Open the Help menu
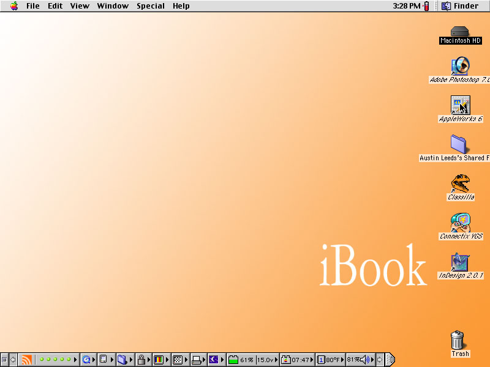490x367 pixels. pos(181,6)
